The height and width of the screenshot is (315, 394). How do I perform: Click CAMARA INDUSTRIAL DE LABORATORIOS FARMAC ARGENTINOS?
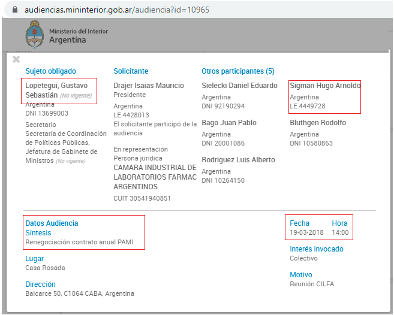[155, 177]
